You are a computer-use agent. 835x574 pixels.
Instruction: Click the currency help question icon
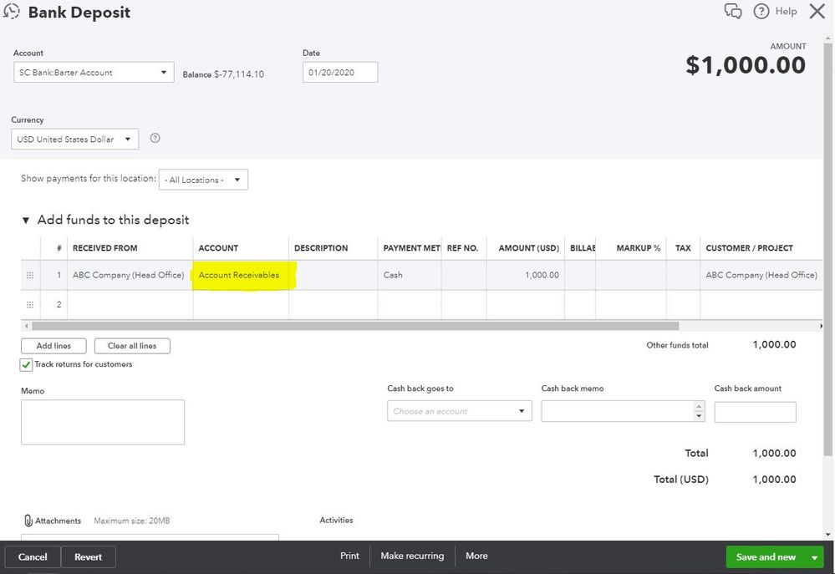pos(155,139)
